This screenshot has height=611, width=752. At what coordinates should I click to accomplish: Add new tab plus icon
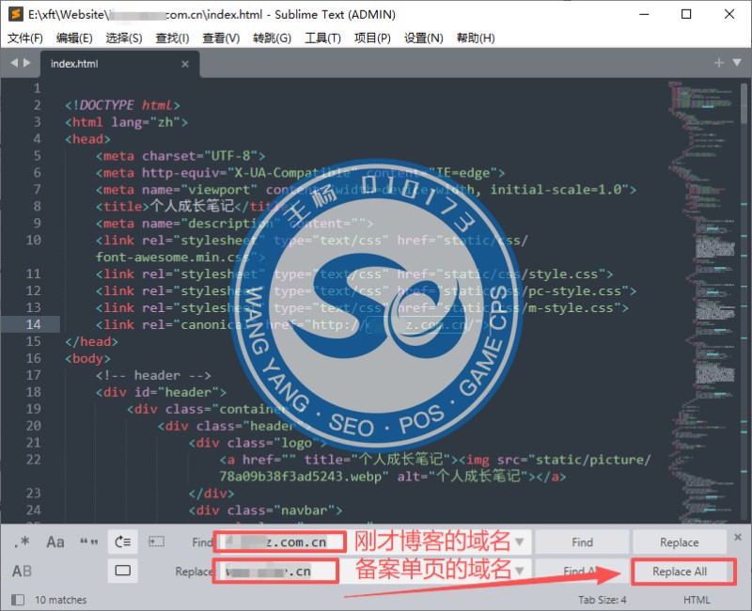point(718,63)
